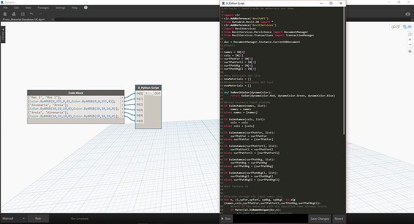Image resolution: width=414 pixels, height=224 pixels.
Task: Click the Save icon in Dynamo toolbar
Action: click(23, 14)
